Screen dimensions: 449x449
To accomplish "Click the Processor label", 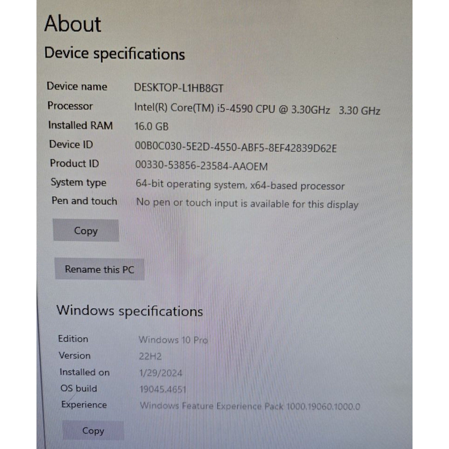I will (70, 106).
